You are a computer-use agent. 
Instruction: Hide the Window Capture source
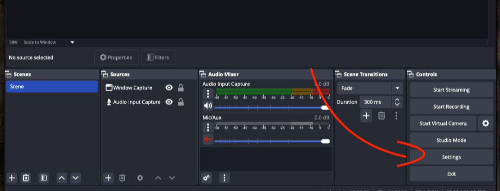tap(169, 88)
